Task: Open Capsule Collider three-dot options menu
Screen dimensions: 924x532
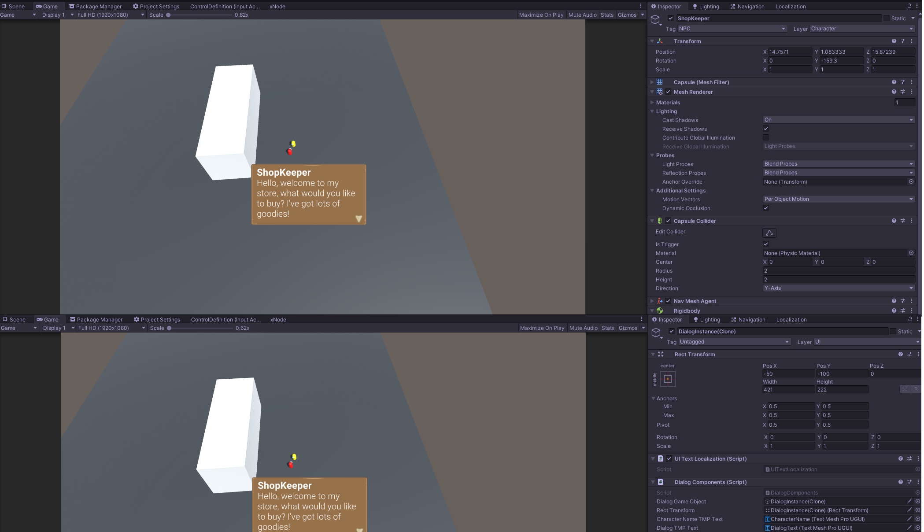Action: coord(912,221)
